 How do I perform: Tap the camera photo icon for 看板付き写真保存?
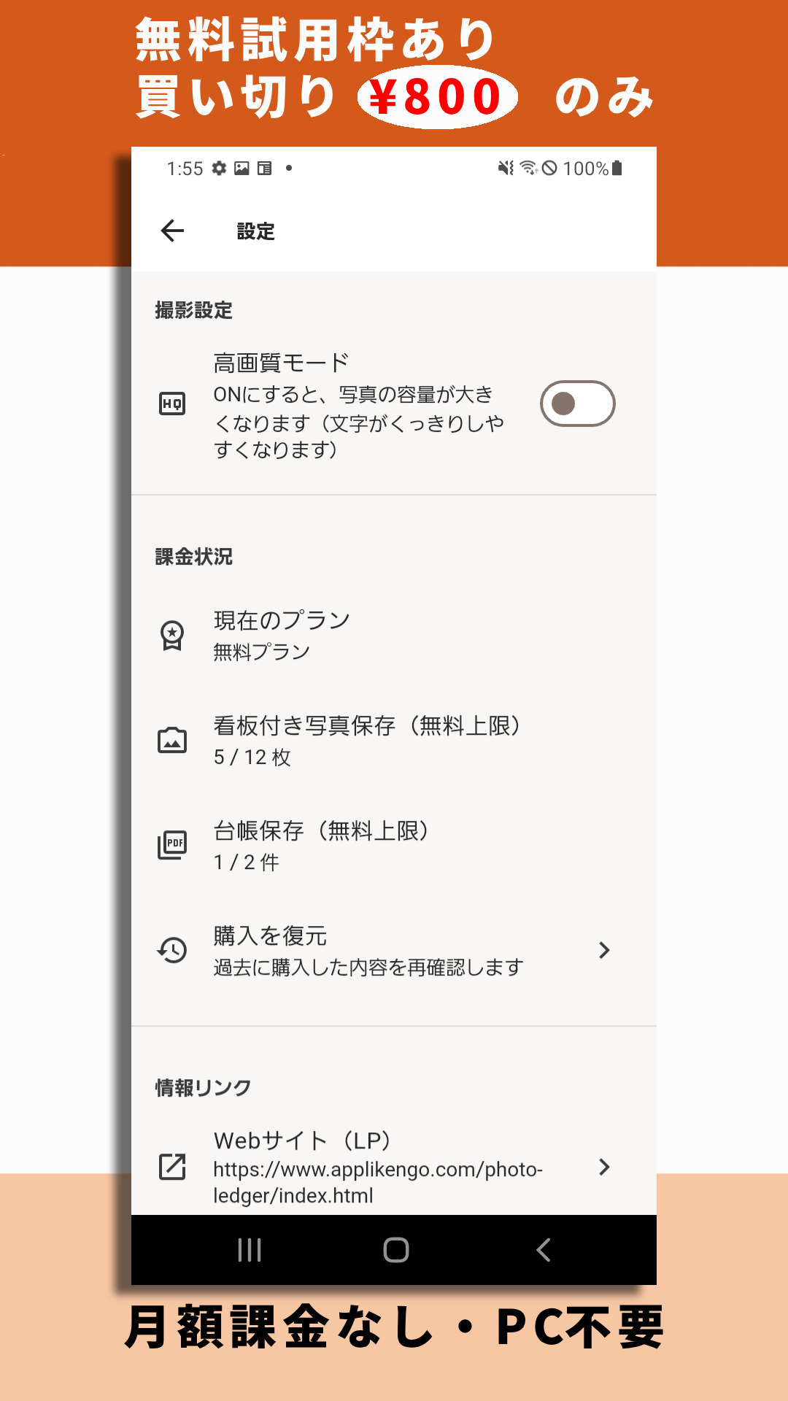[x=171, y=739]
